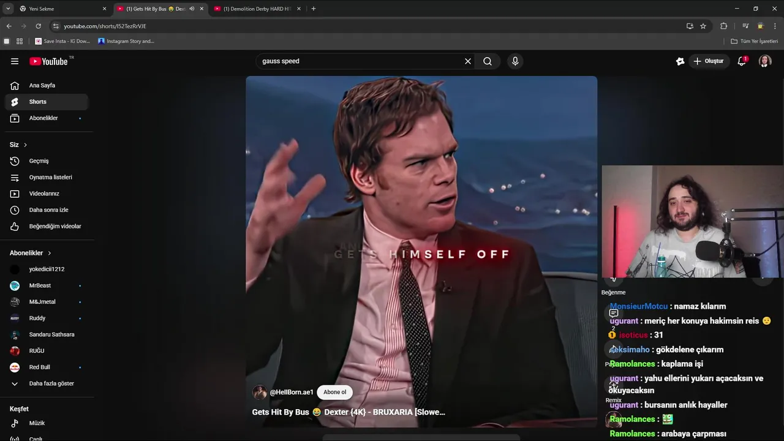Start voice search with the microphone icon

tap(515, 61)
